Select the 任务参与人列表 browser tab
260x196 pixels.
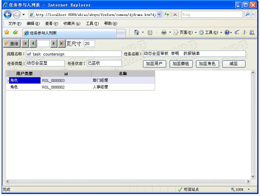pos(70,33)
